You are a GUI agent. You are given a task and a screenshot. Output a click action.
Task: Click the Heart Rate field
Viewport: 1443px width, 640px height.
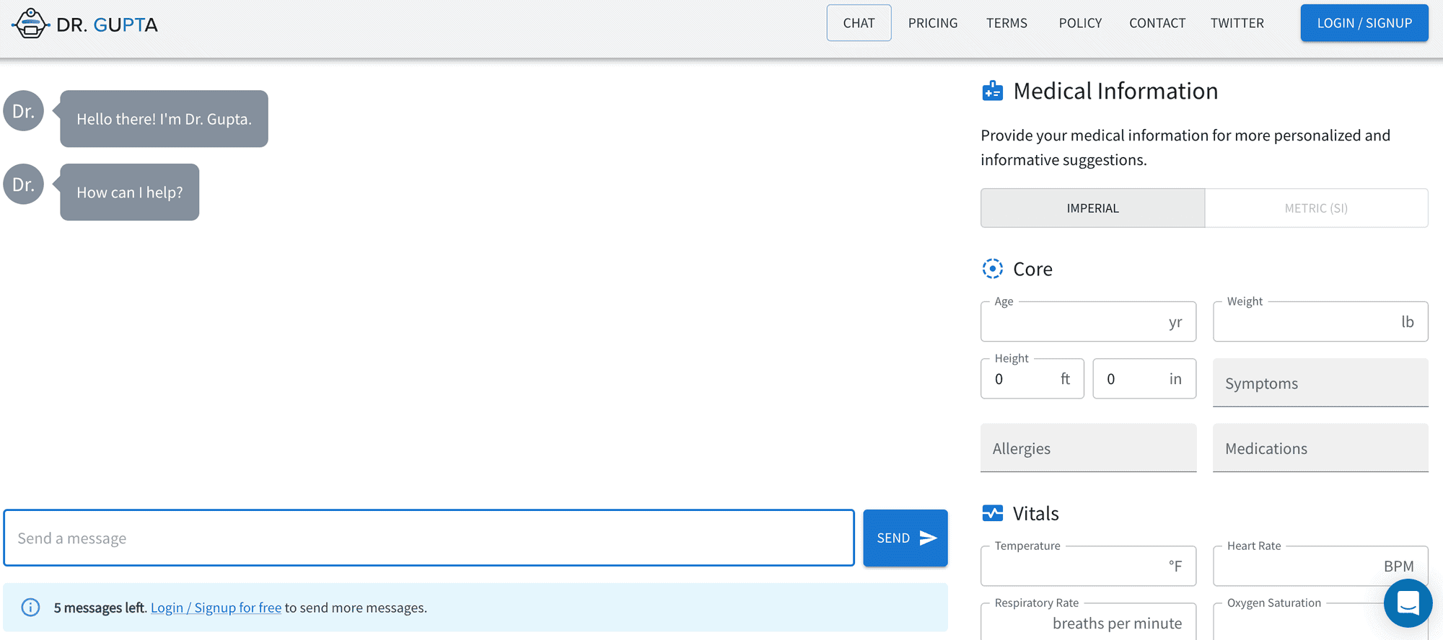1320,566
